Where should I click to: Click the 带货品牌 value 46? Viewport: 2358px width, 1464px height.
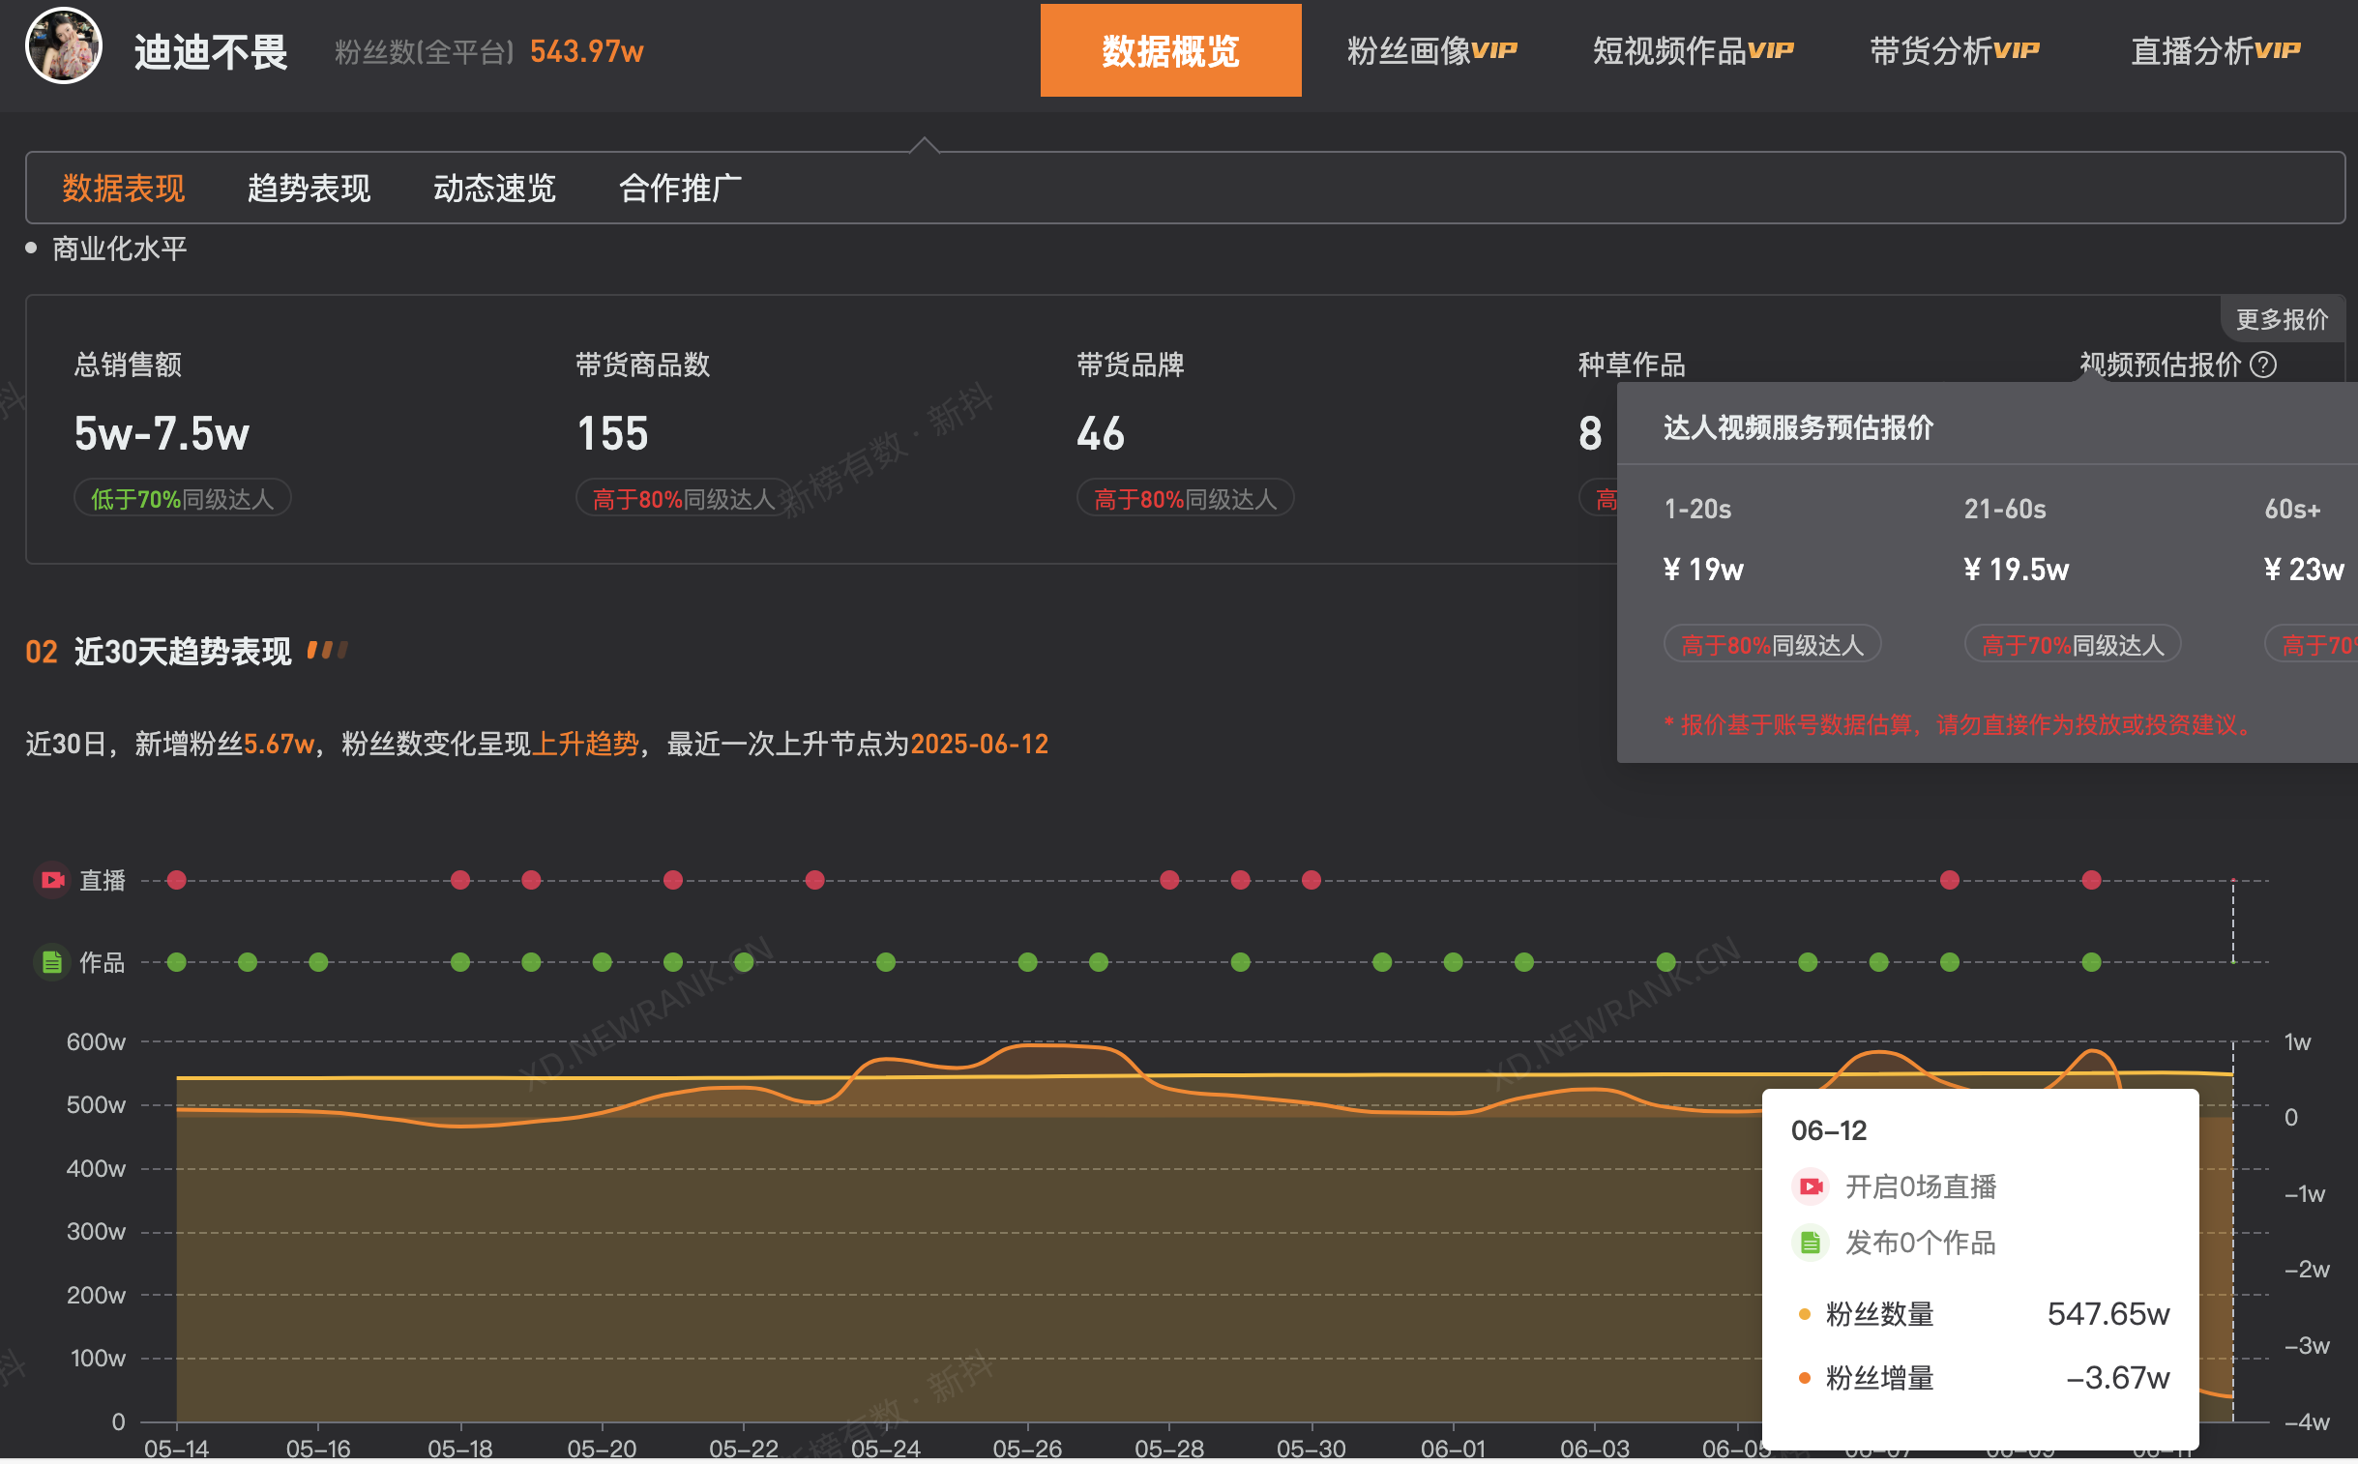[1101, 434]
